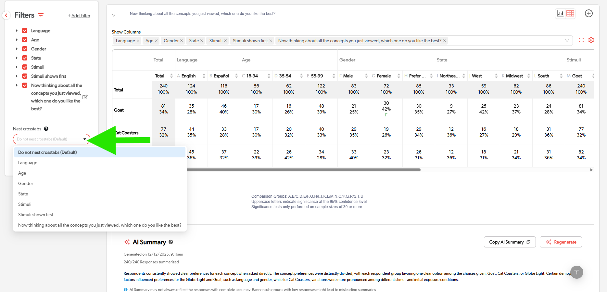Toggle the Gender filter checkbox

point(25,49)
